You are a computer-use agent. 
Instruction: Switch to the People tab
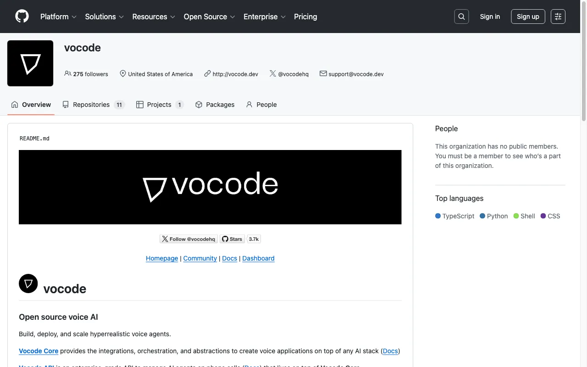(261, 105)
